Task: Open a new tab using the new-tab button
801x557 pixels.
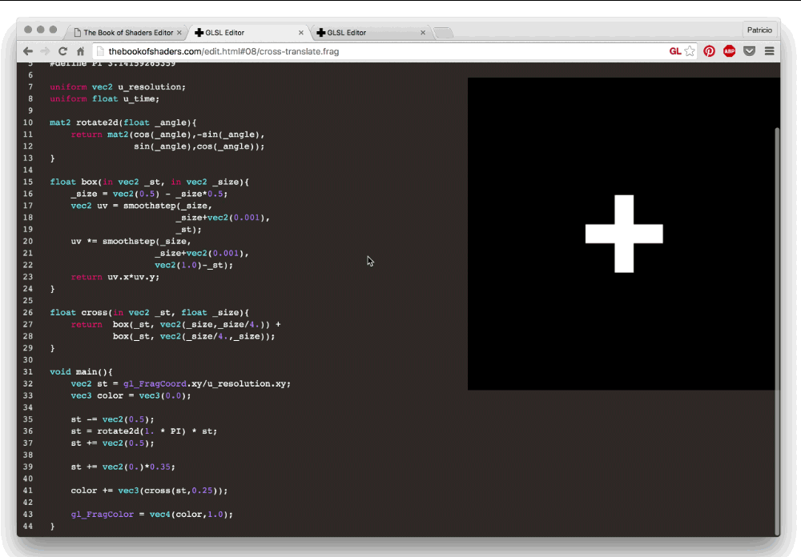Action: 443,33
